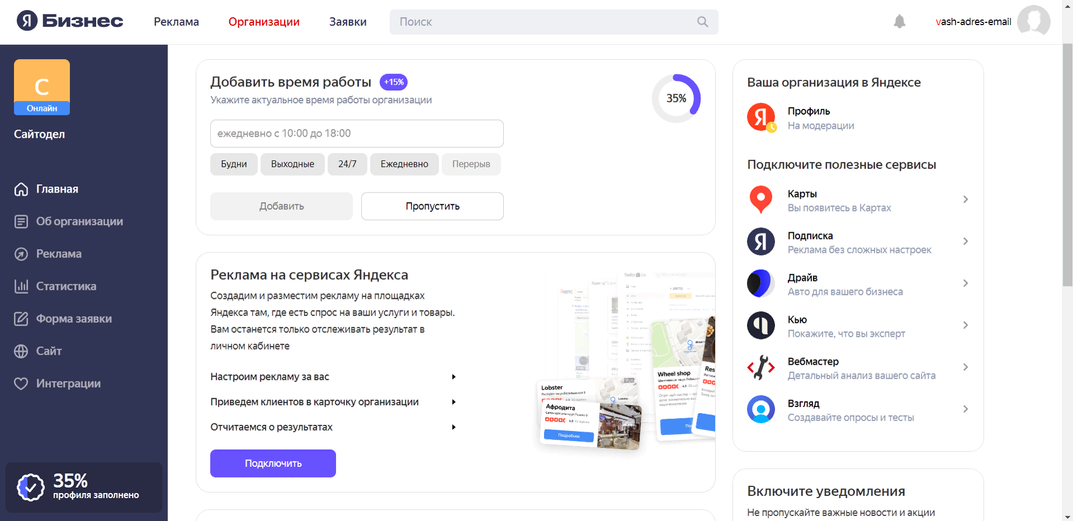Open the Организации top menu
Screen dimensions: 1073x521
pos(264,22)
